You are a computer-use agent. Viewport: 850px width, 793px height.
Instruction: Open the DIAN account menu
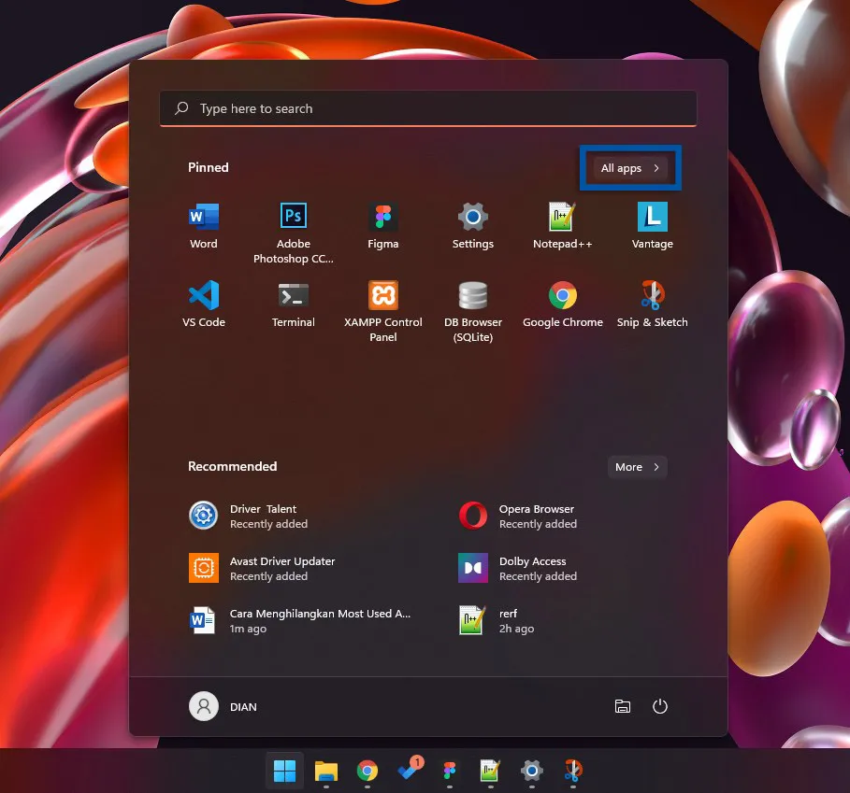click(x=223, y=706)
